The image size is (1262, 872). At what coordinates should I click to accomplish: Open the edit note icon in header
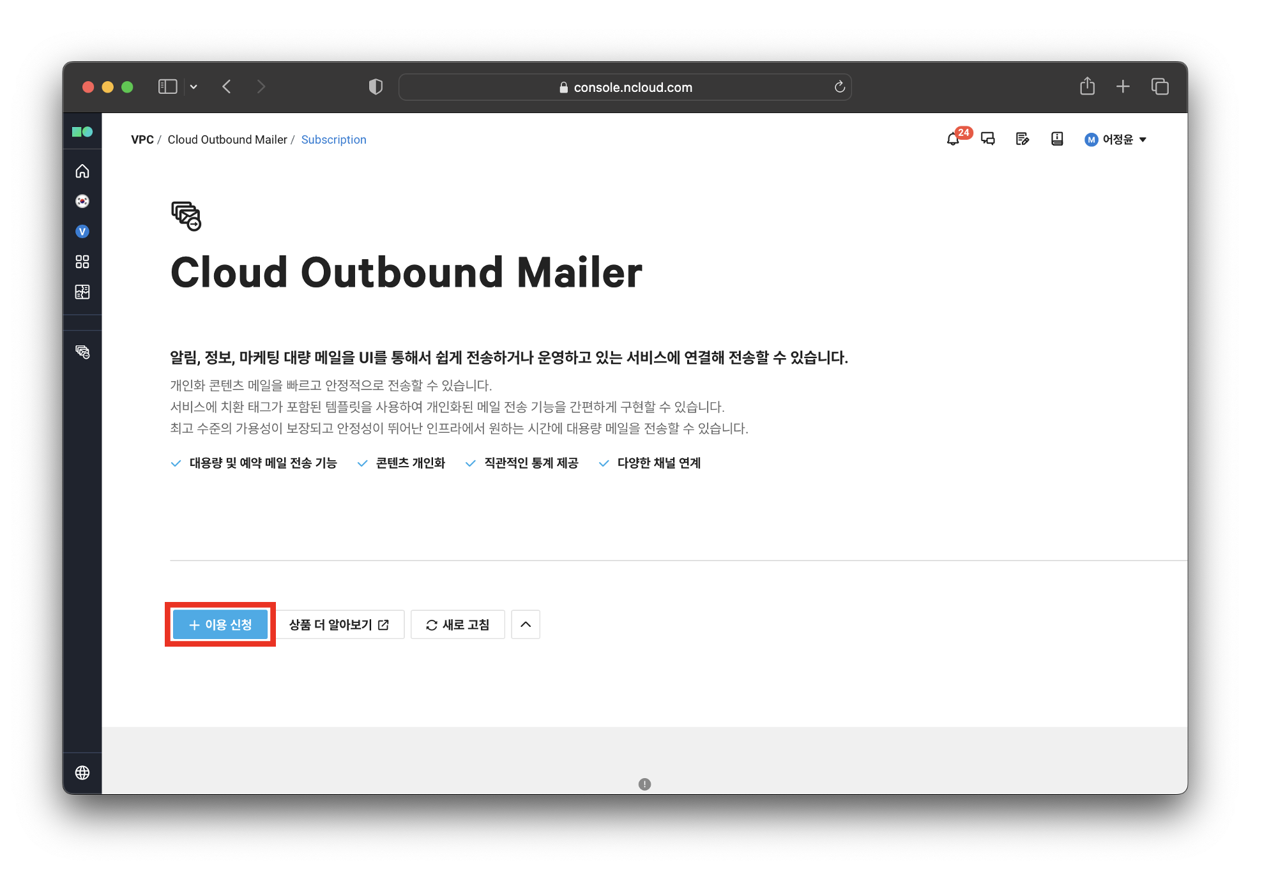pyautogui.click(x=1023, y=139)
